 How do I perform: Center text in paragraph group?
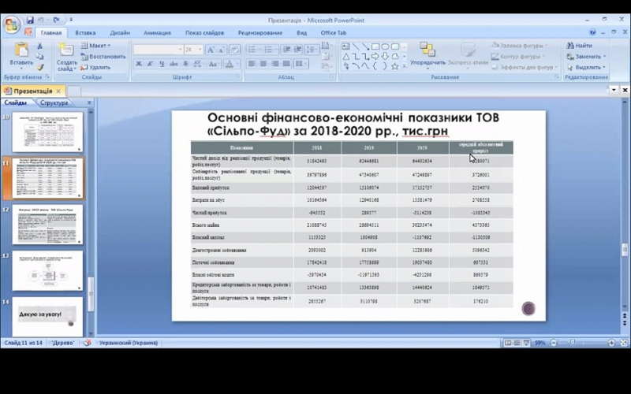click(x=263, y=64)
